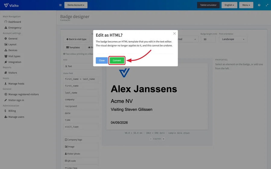Select the date 04/09/2026 on the badge
The image size is (271, 169).
point(119,123)
